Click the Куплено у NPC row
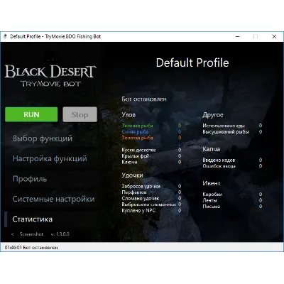 tap(151, 210)
